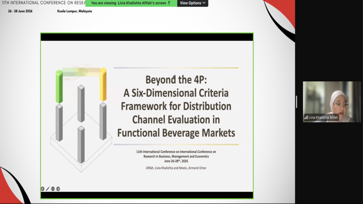Go to previous slide with left arrow
This screenshot has width=363, height=204.
click(x=43, y=189)
